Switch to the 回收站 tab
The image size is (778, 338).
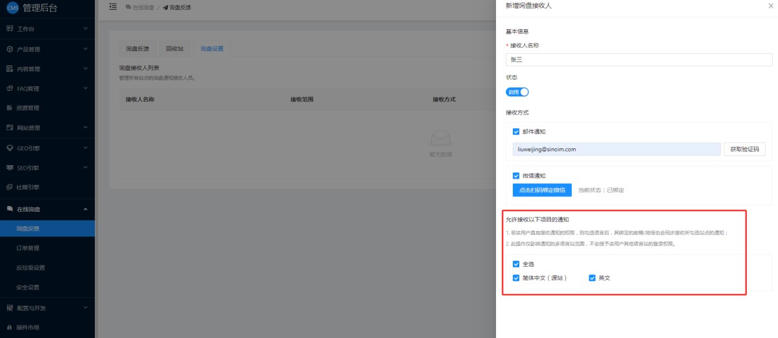click(174, 49)
